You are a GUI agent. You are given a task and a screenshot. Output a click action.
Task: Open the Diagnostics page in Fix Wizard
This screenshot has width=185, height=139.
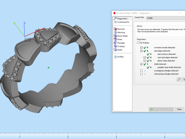[x=122, y=19]
